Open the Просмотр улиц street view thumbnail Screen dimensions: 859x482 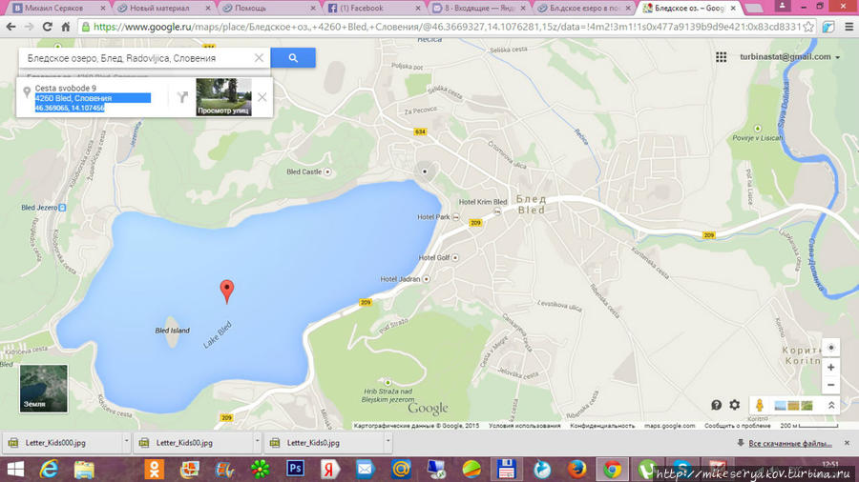coord(223,97)
